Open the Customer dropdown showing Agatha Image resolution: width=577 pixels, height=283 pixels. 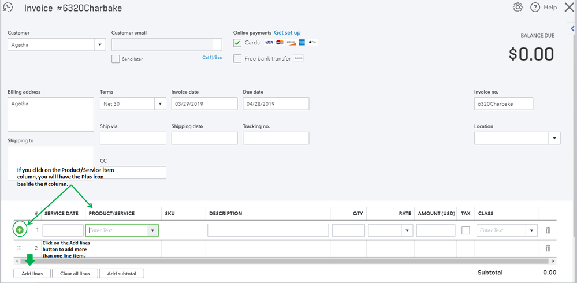pos(100,44)
